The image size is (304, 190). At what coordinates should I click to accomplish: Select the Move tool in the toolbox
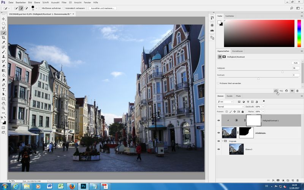[x=3, y=19]
